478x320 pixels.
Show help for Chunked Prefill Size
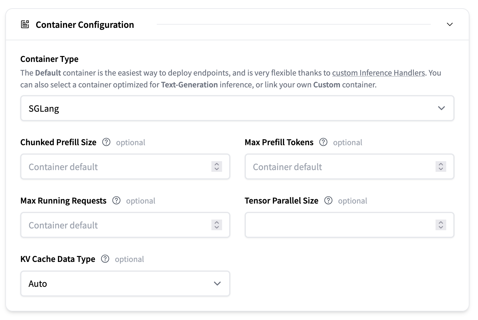(x=106, y=142)
